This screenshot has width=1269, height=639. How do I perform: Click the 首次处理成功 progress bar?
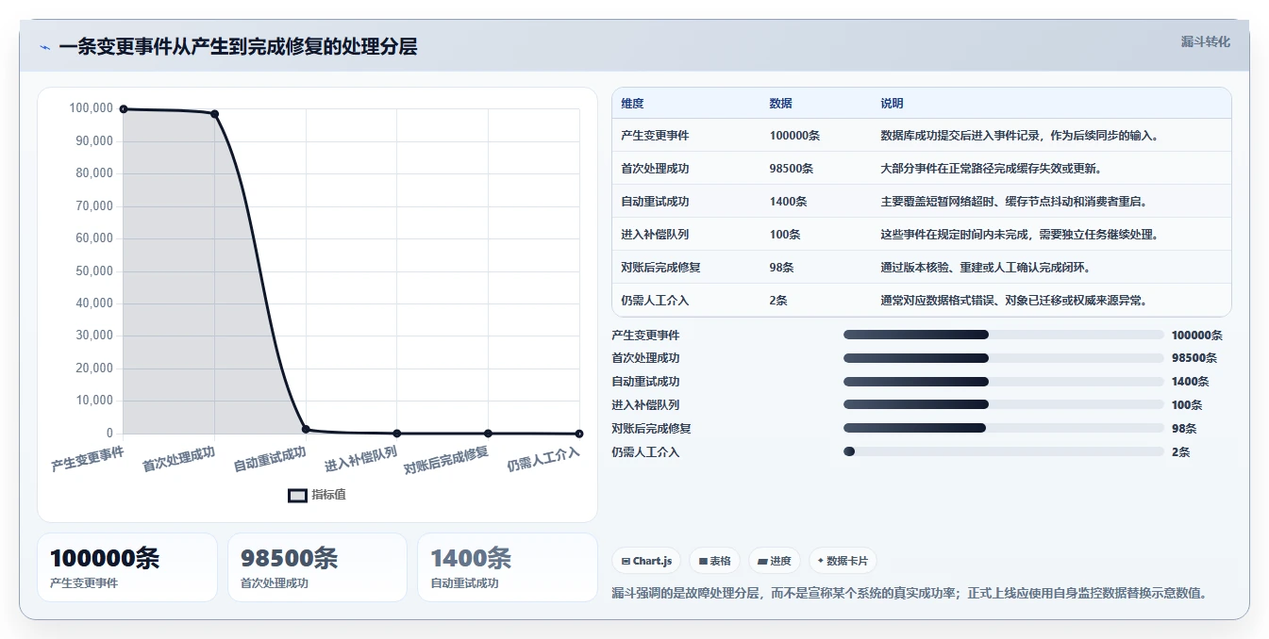pos(1004,358)
